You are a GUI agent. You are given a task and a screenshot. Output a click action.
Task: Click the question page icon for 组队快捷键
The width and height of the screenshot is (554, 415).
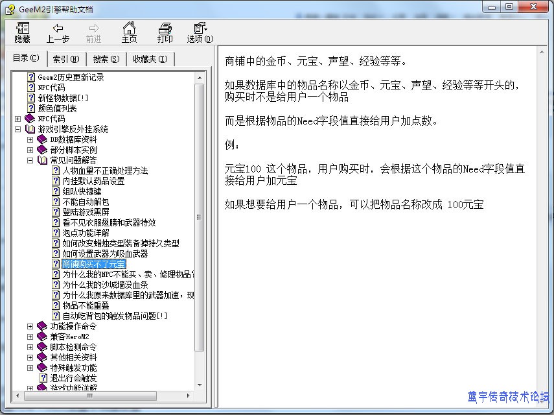tap(56, 191)
